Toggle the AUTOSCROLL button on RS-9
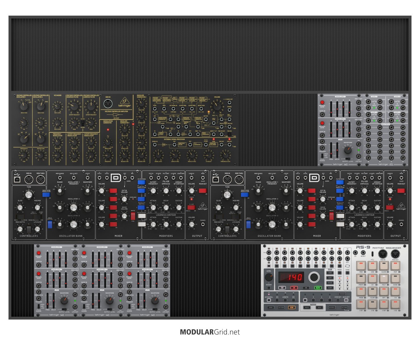 point(269,300)
